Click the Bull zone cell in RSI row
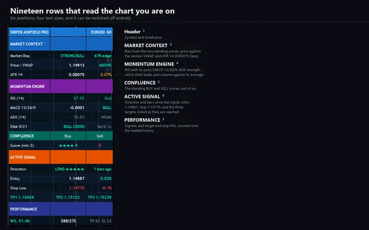 tap(108, 98)
